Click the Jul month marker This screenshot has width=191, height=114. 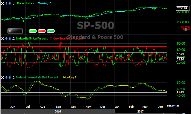pos(28,107)
